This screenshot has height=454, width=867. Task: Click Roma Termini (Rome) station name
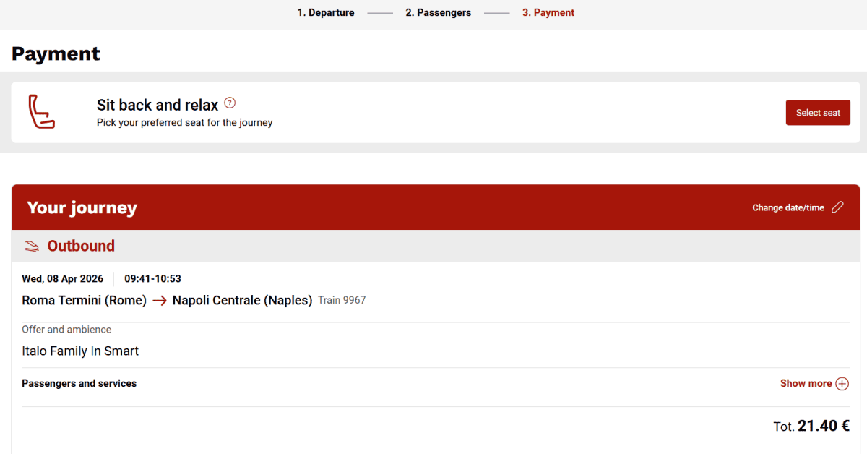(85, 300)
